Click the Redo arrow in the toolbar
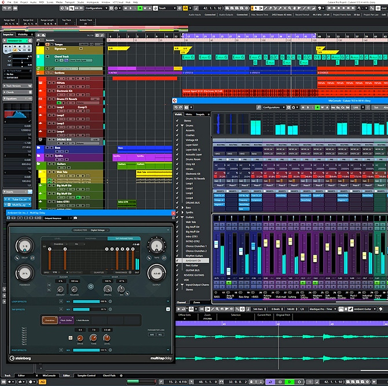This screenshot has height=386, width=388. click(9, 8)
